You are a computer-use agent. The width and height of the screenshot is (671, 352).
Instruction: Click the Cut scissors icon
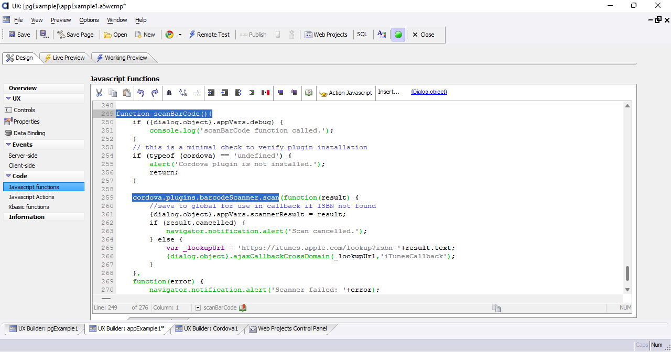[99, 93]
